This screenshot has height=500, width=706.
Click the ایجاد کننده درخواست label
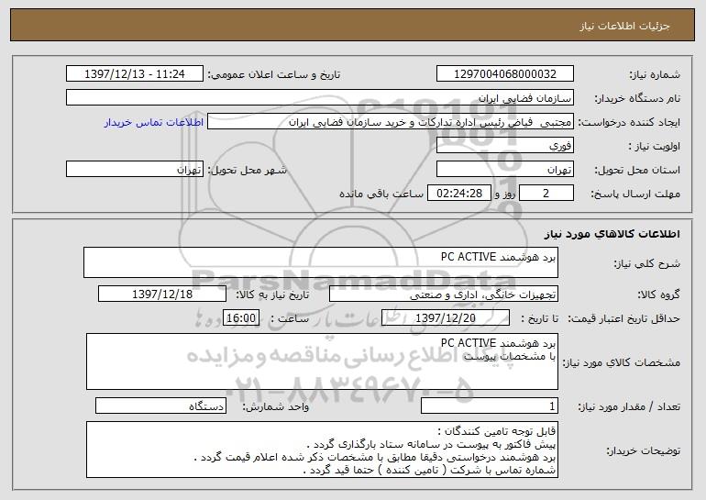(x=629, y=122)
